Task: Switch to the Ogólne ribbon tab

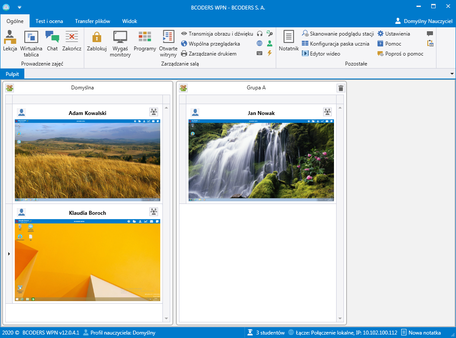Action: [x=15, y=21]
